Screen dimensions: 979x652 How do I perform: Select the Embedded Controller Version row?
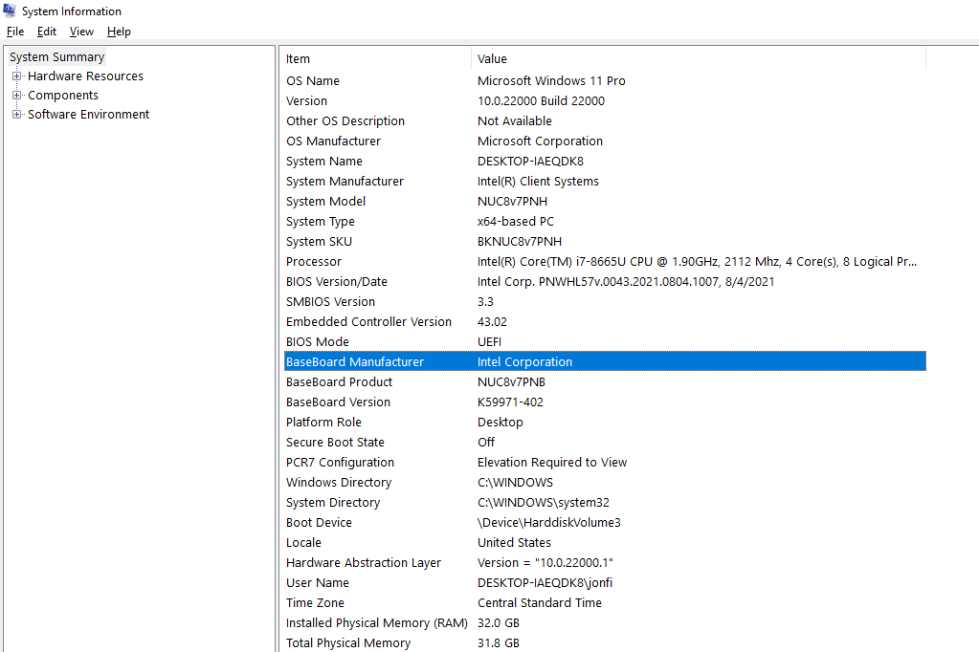[605, 322]
